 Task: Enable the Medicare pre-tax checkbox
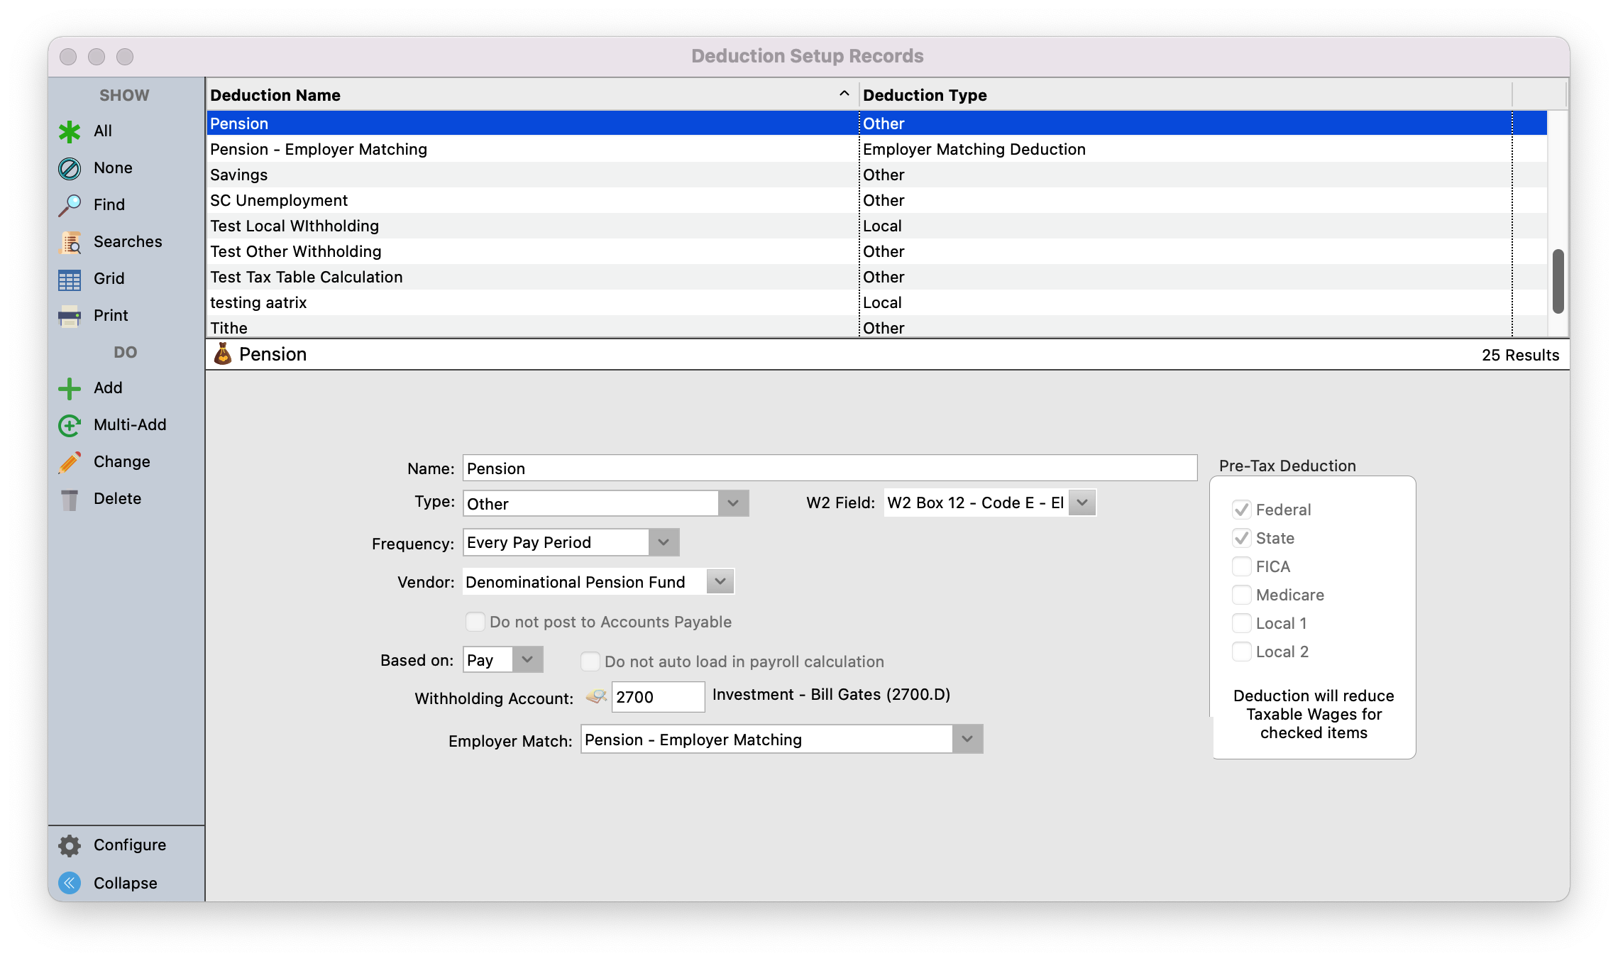[1241, 595]
